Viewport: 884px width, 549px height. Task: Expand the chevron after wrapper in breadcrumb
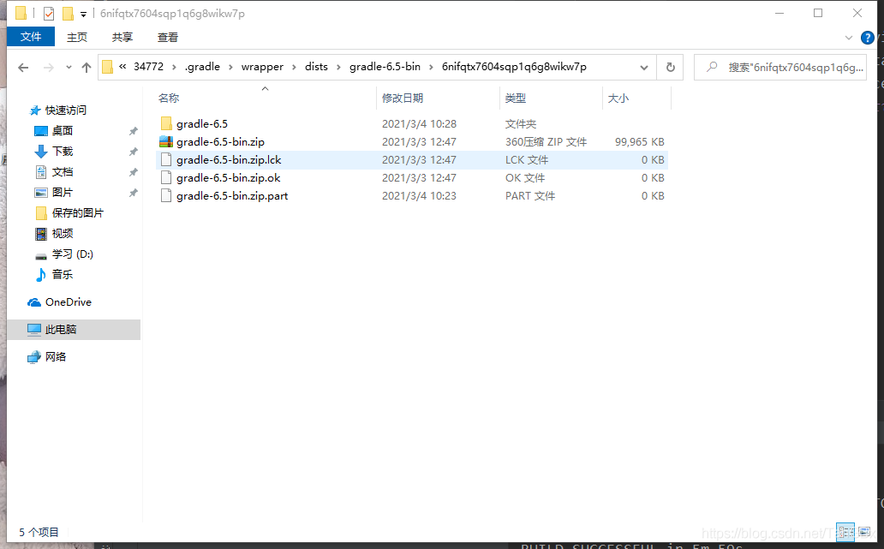tap(294, 67)
